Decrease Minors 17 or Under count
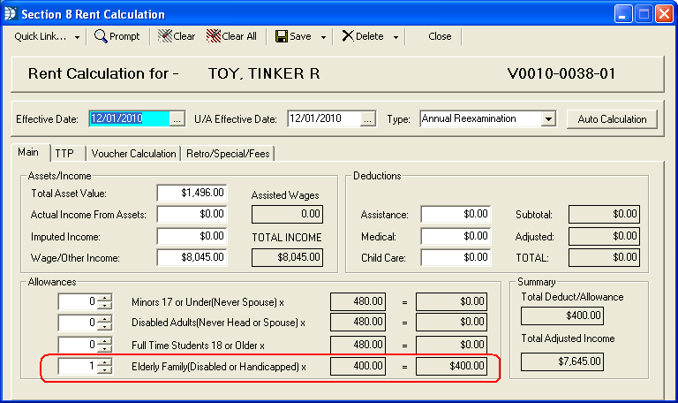The height and width of the screenshot is (403, 678). [104, 305]
